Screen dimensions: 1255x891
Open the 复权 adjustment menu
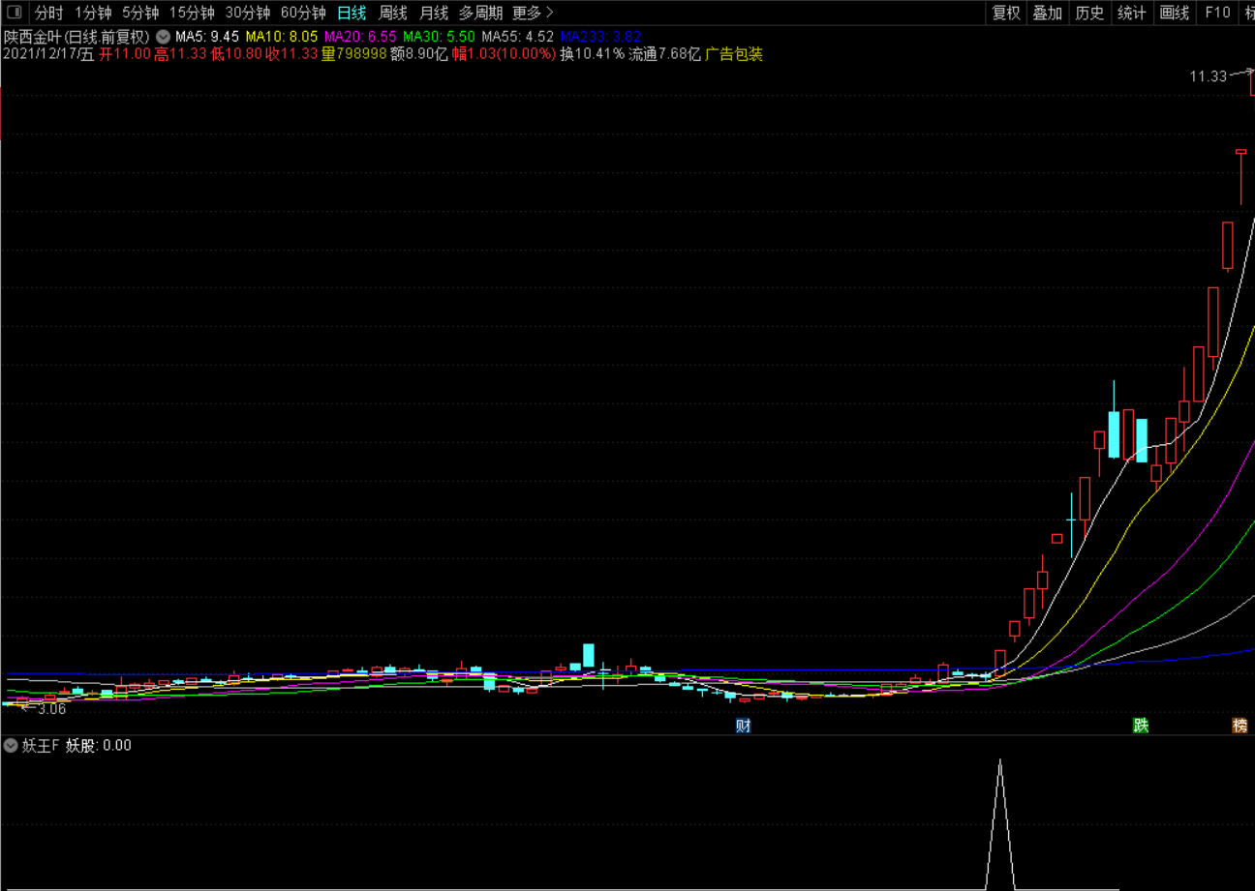(1006, 13)
